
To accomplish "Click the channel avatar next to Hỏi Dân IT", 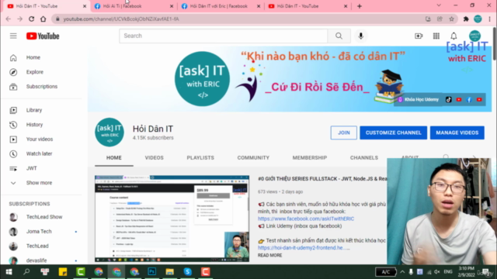I will [x=109, y=133].
